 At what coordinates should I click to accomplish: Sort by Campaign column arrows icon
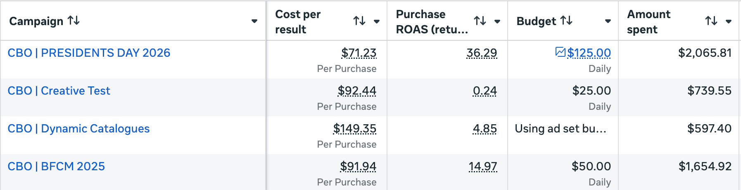[x=74, y=21]
